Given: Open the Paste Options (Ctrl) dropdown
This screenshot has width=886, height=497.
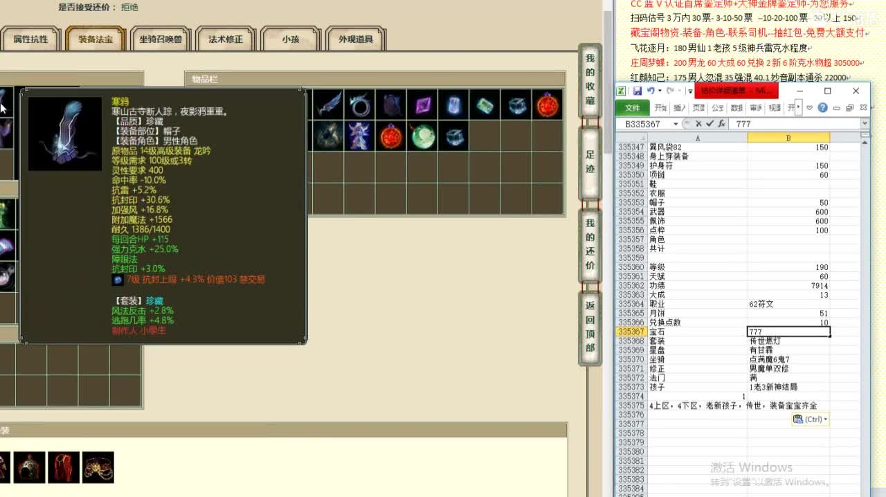Looking at the screenshot, I should (x=810, y=419).
